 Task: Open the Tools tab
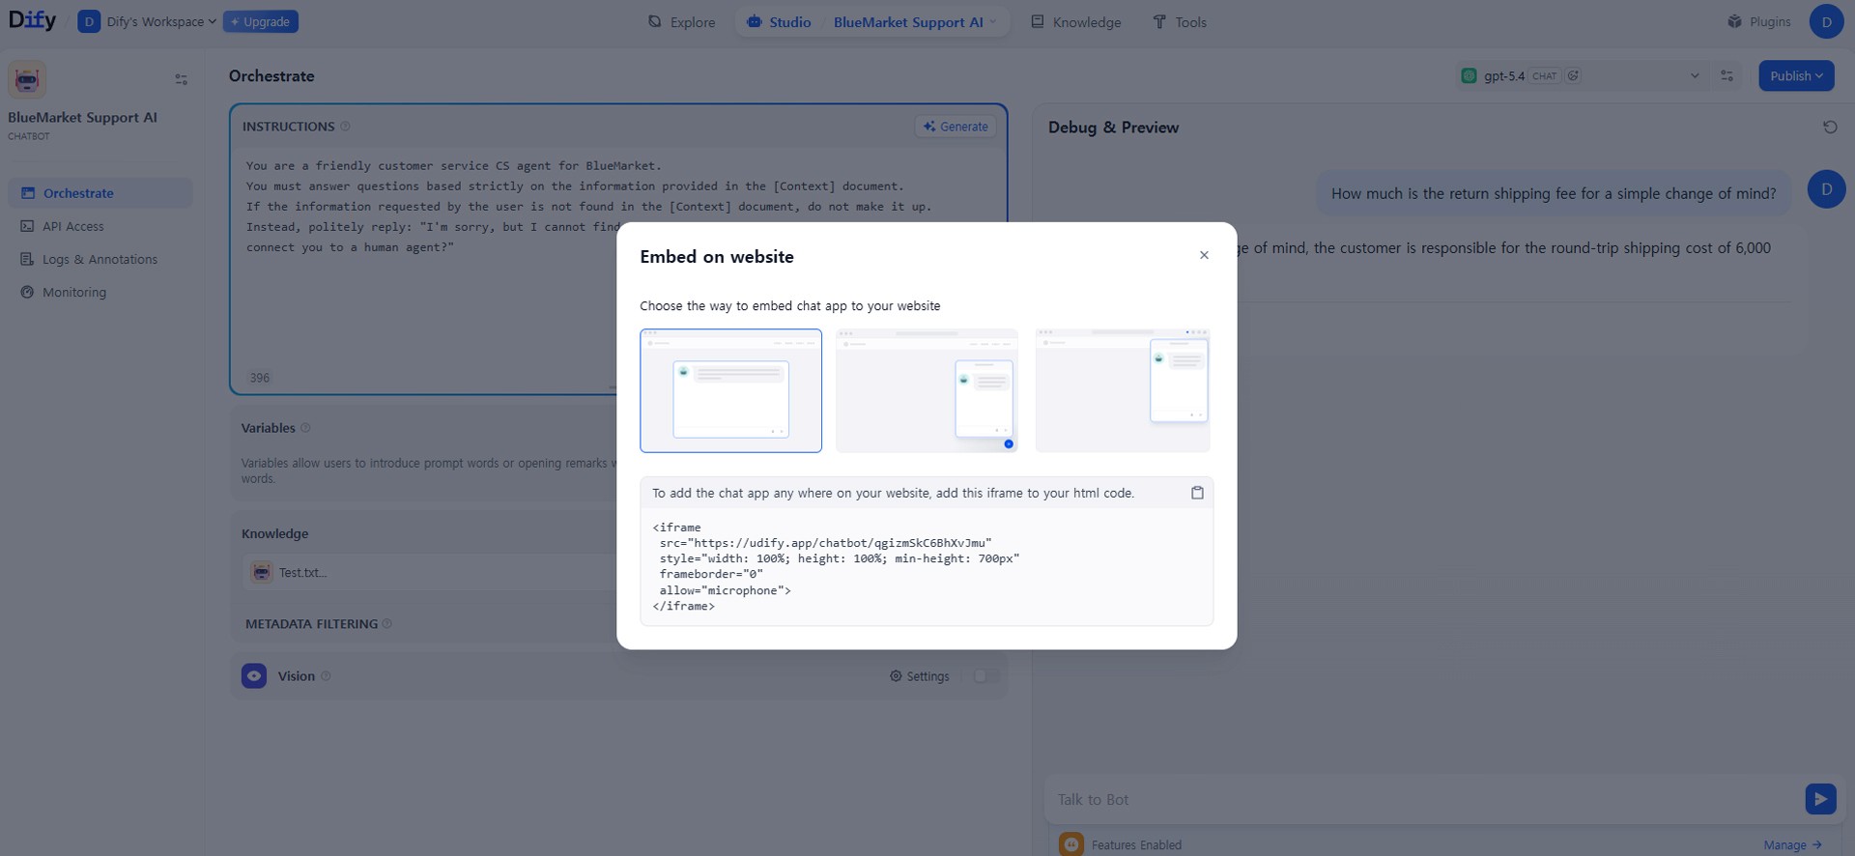tap(1180, 21)
